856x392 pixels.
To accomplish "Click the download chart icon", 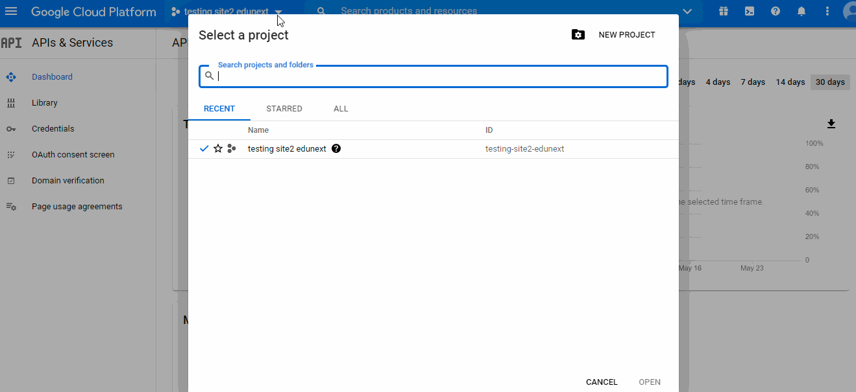I will [x=831, y=124].
